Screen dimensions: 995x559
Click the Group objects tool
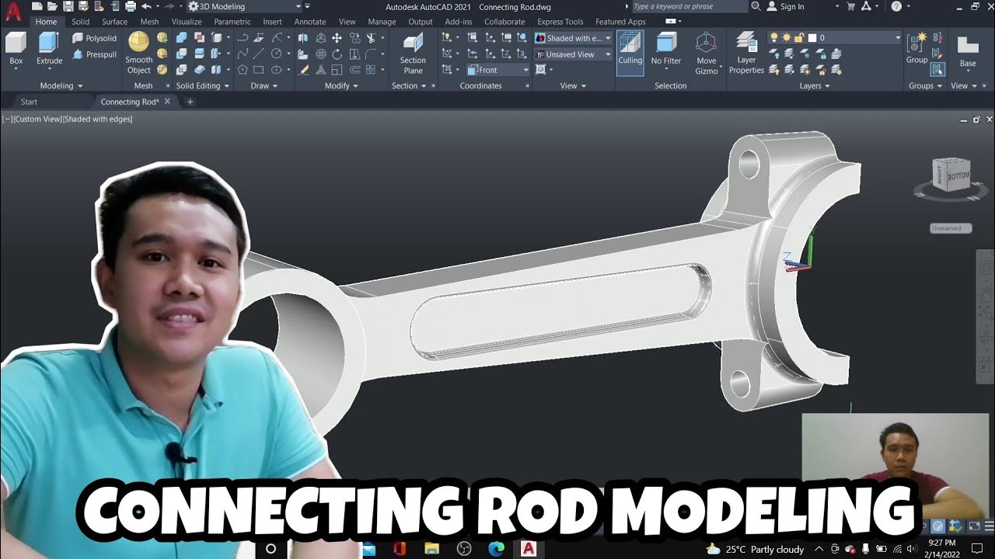pos(916,48)
